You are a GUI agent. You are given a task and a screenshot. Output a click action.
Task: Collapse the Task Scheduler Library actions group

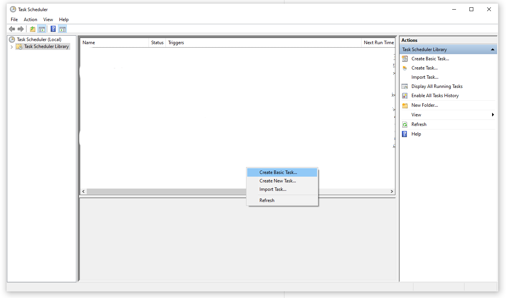492,49
